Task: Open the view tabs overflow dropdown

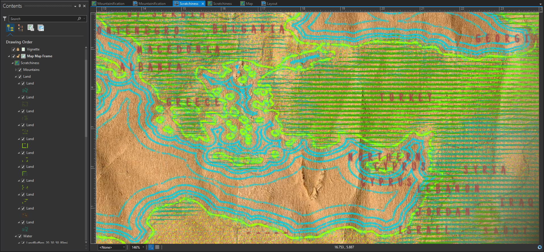Action: 540,4
